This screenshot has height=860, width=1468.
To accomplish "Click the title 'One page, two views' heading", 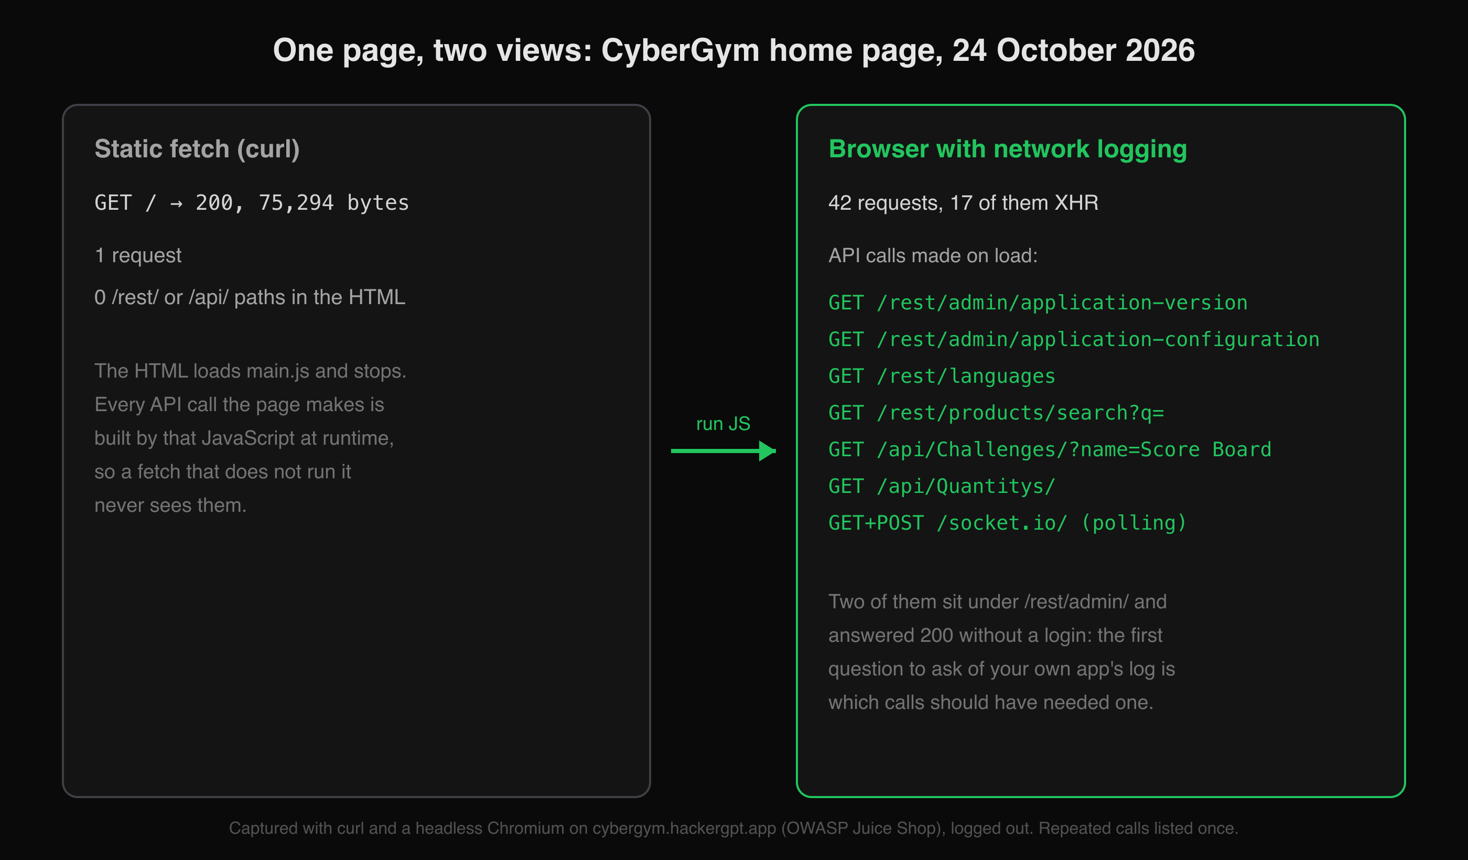I will click(733, 50).
